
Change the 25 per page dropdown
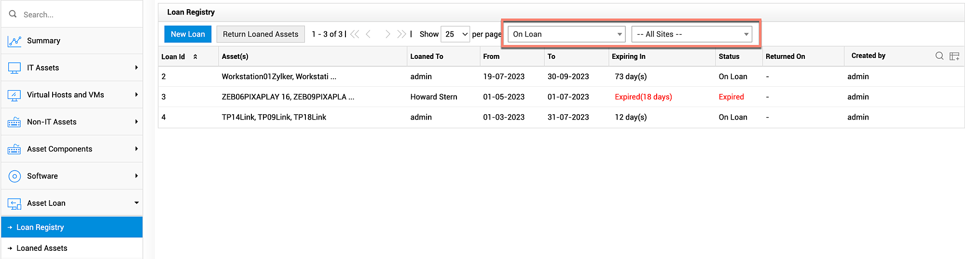tap(455, 34)
